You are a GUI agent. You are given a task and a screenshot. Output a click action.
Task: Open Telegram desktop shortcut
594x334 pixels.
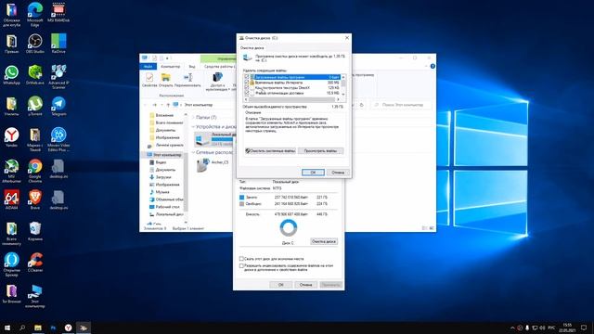(58, 106)
